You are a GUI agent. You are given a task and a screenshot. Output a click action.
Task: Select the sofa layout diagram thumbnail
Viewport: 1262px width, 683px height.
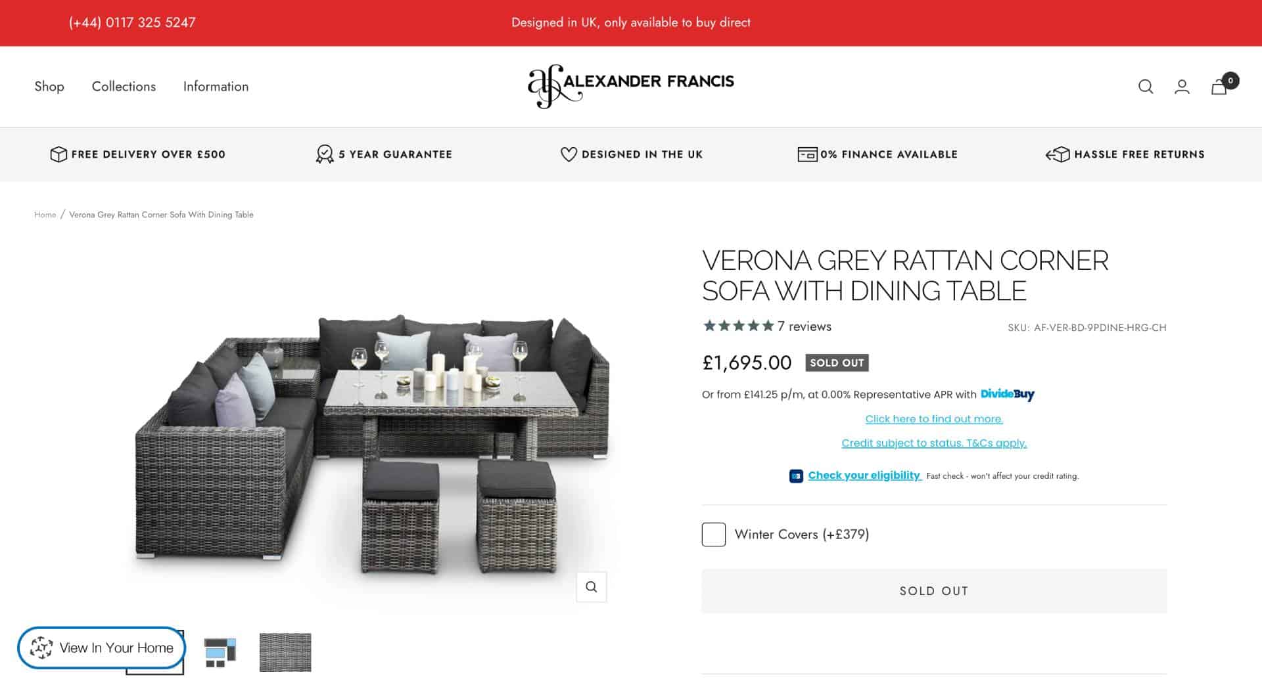220,652
